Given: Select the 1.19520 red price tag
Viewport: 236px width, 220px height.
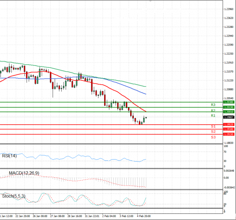Looking at the screenshot, I should 229,125.
